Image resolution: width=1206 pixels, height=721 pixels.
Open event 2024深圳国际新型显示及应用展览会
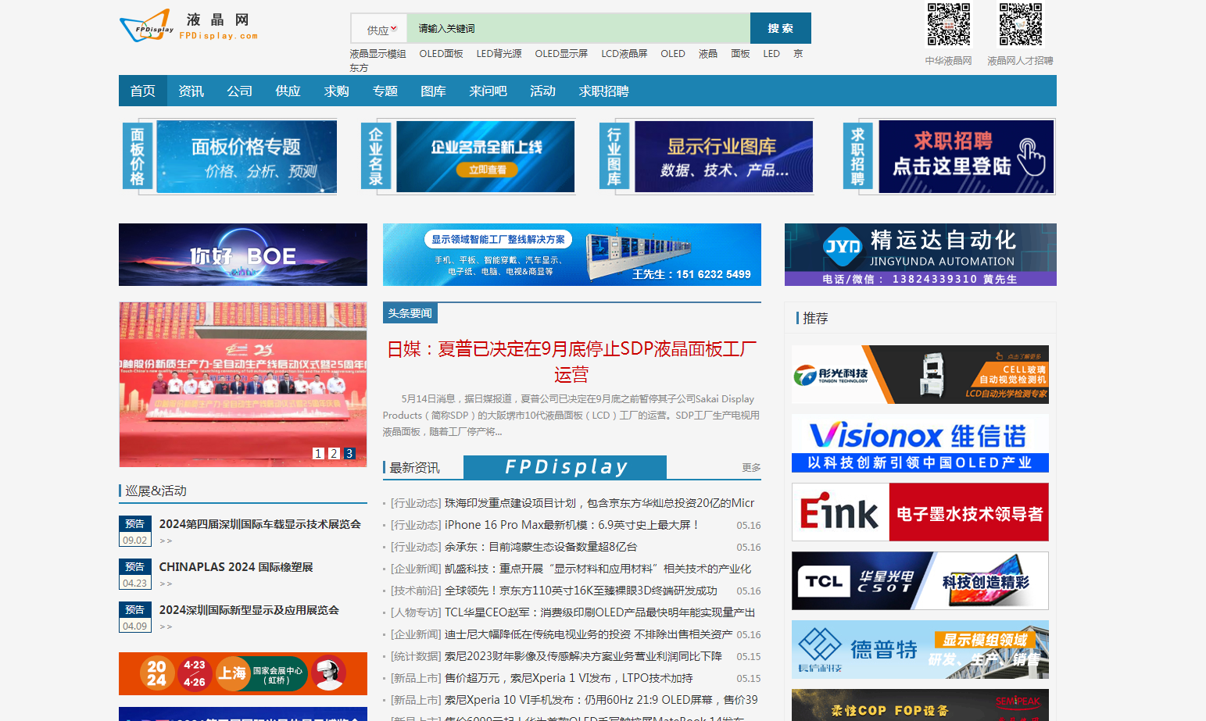(249, 610)
